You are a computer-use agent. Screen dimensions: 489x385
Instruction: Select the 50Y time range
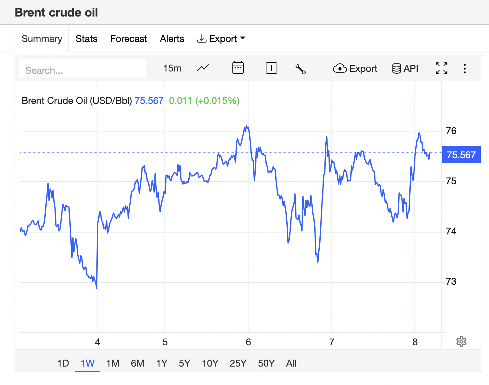coord(266,363)
